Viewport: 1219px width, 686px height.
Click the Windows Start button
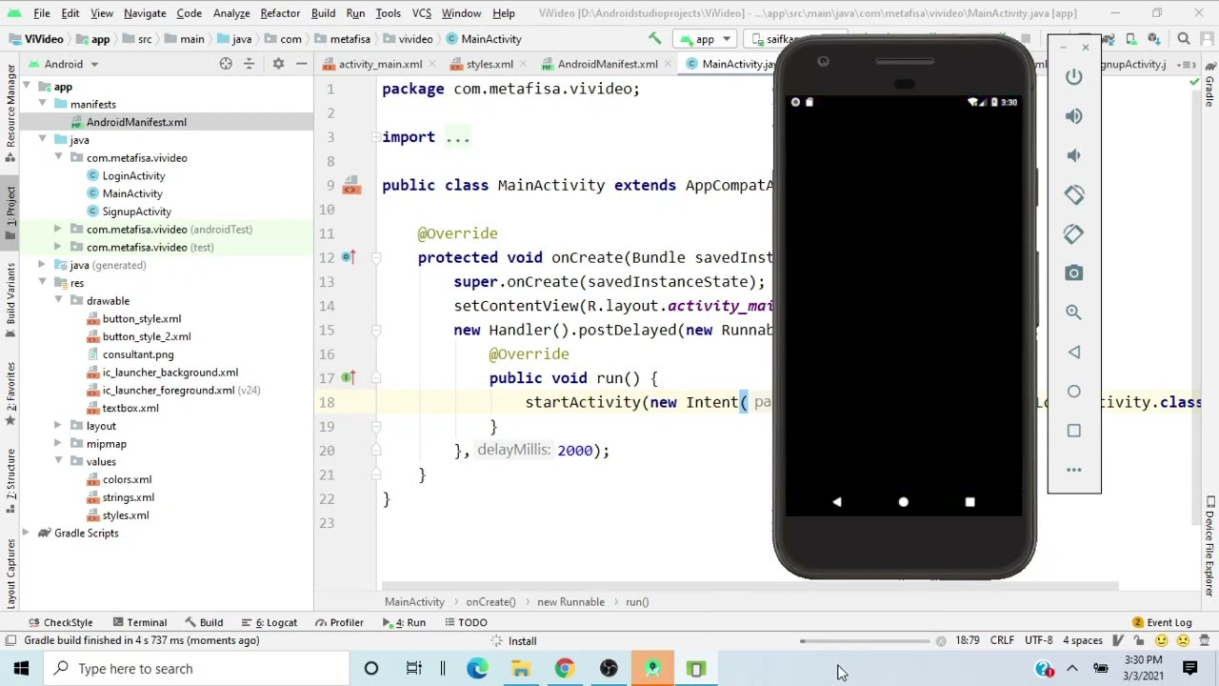21,669
